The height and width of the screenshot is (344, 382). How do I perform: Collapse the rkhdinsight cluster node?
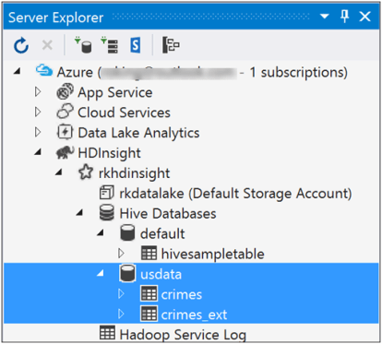[58, 172]
